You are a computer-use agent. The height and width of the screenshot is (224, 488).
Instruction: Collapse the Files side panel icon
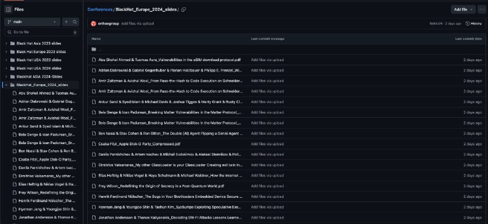pyautogui.click(x=9, y=9)
